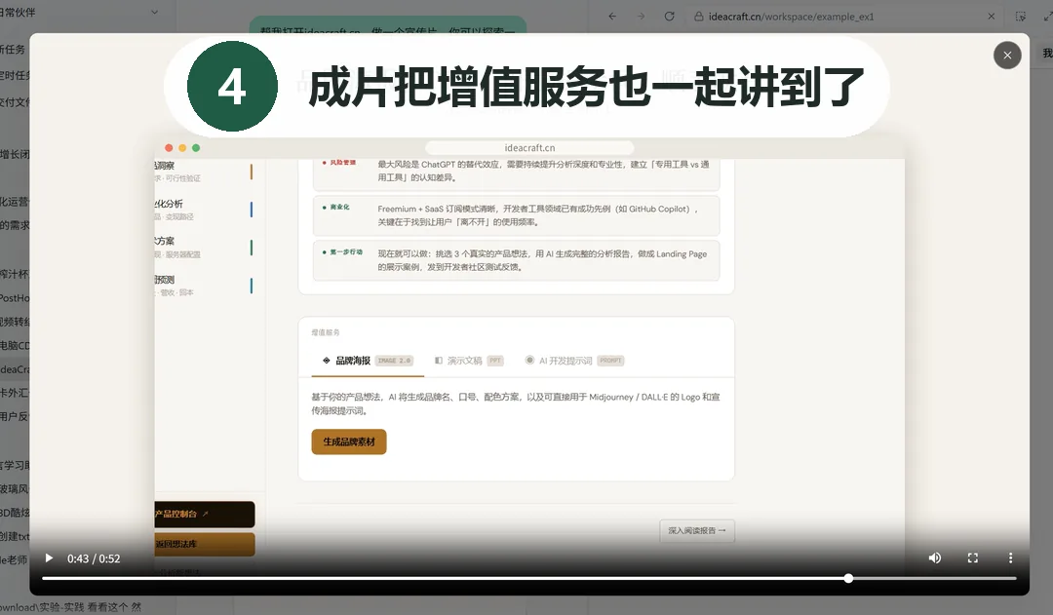This screenshot has height=615, width=1053.
Task: Close the video overlay with the round X
Action: pos(1007,55)
